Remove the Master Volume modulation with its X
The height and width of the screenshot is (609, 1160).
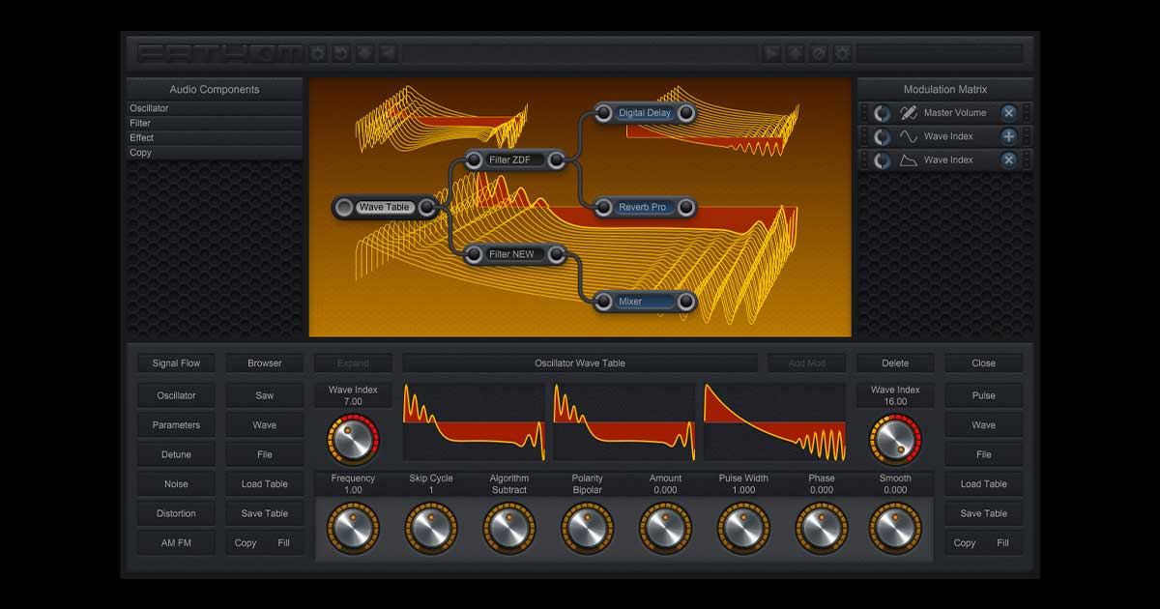click(x=1008, y=113)
